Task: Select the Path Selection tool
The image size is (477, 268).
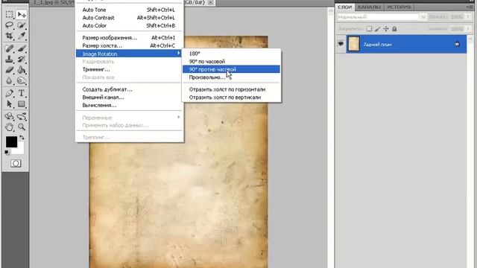Action: (x=9, y=104)
